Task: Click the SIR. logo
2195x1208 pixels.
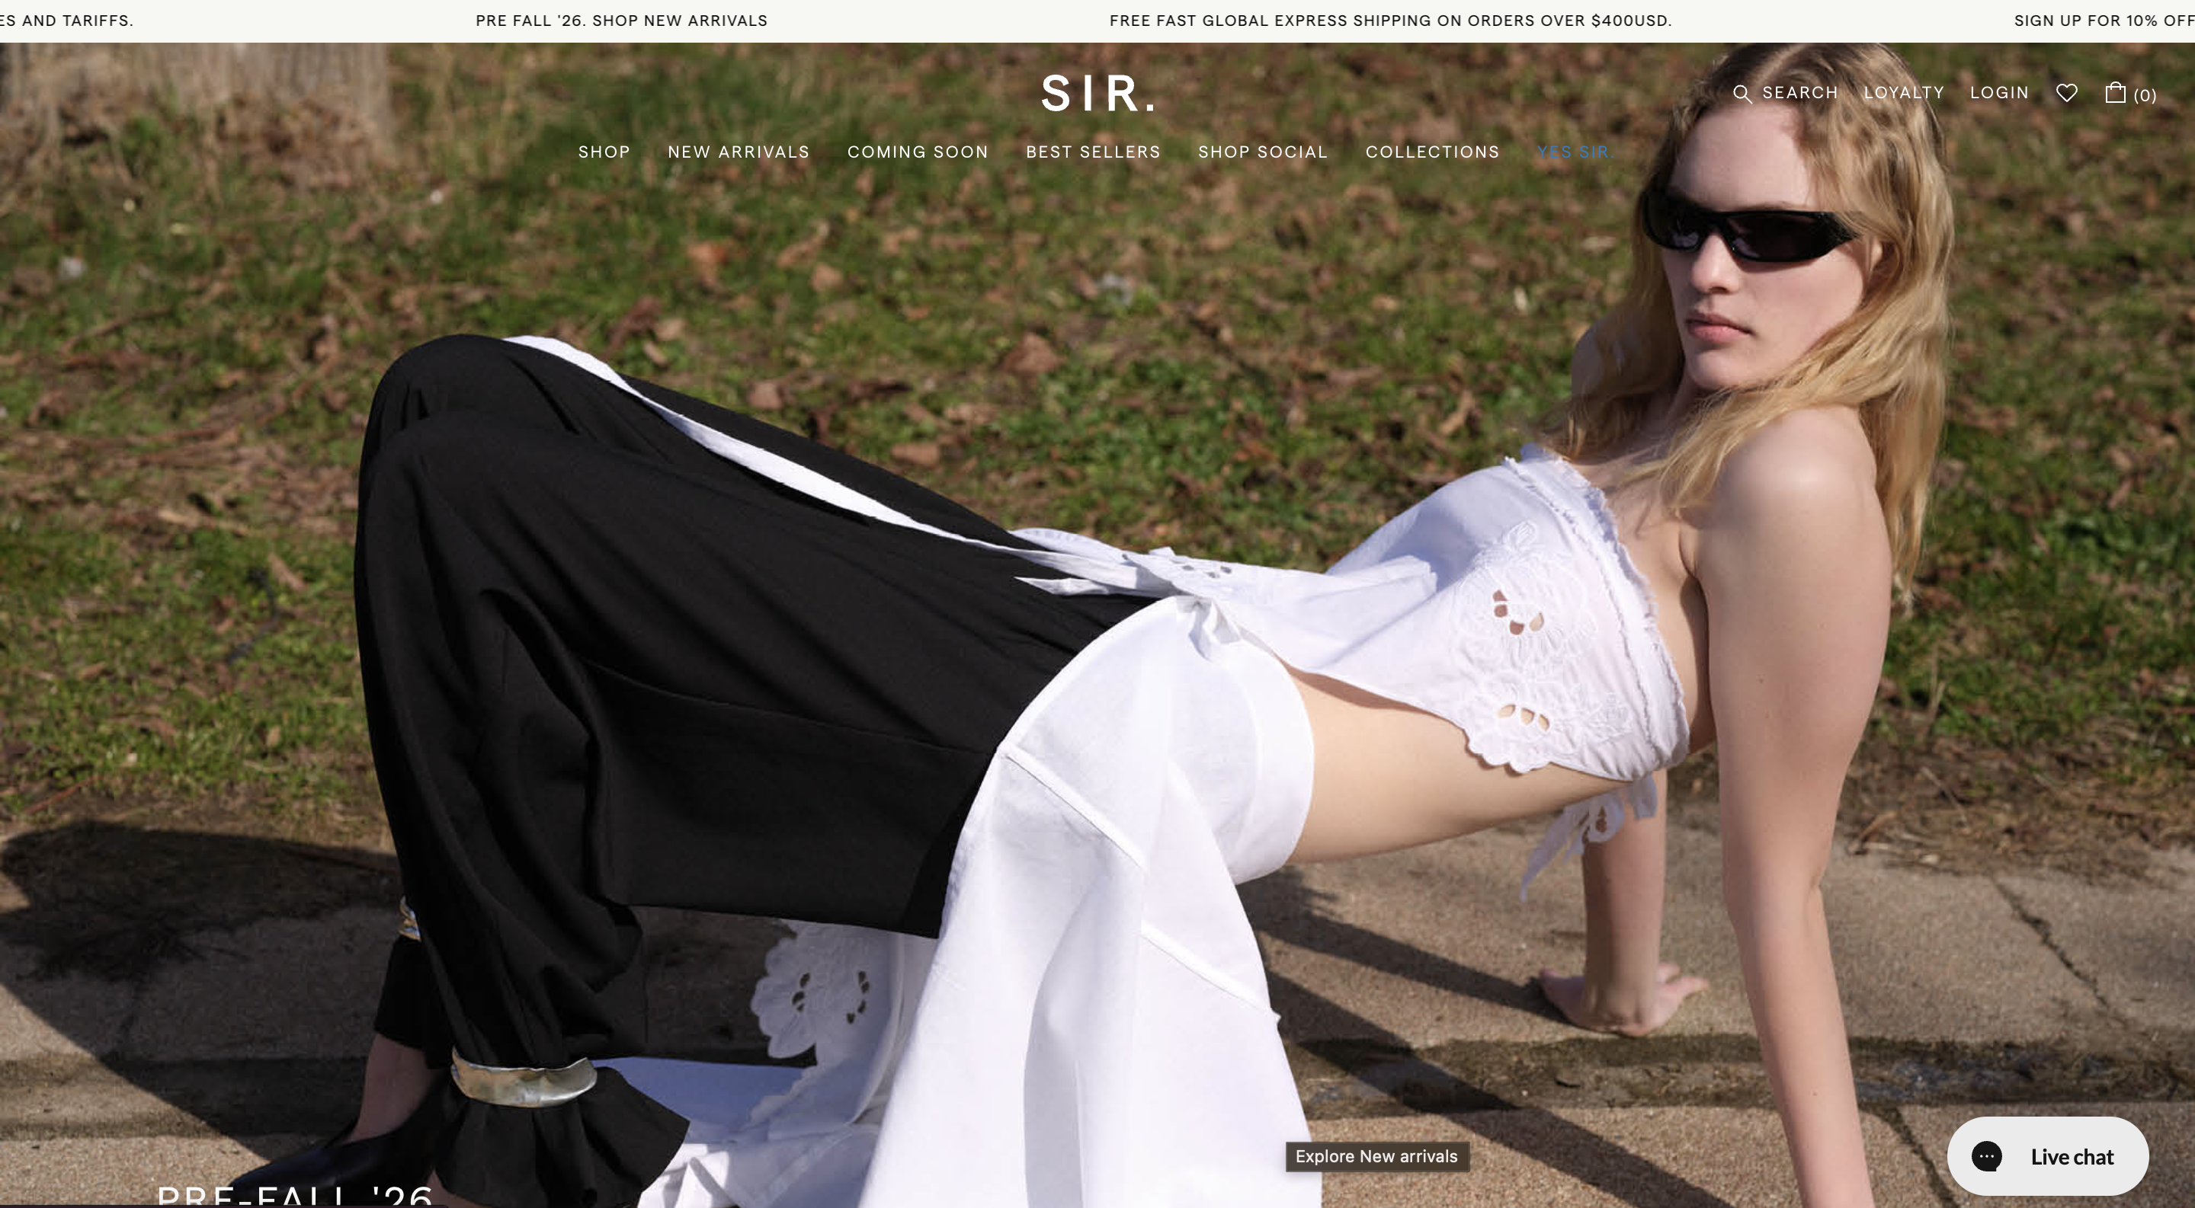Action: click(x=1097, y=94)
